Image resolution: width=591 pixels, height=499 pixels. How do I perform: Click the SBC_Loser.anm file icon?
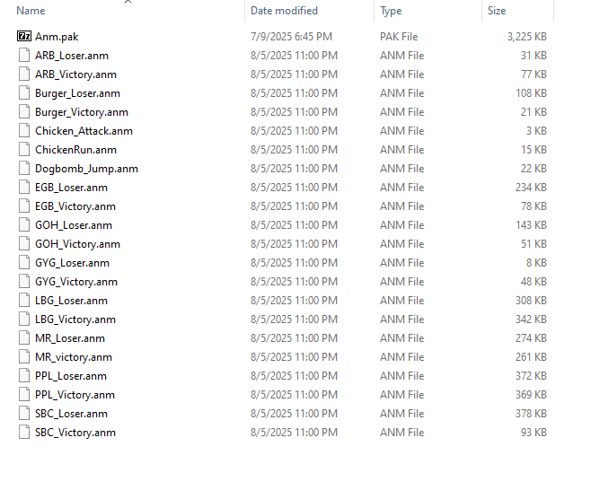[24, 413]
